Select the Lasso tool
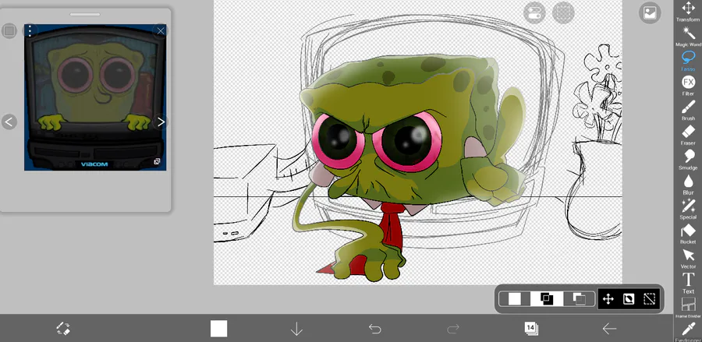This screenshot has height=342, width=702. tap(688, 62)
